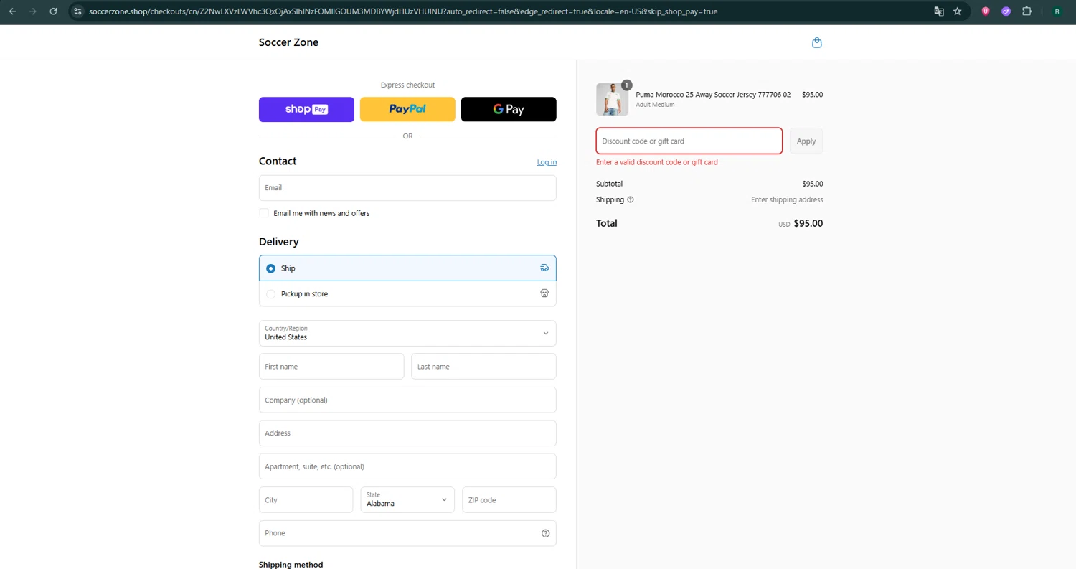This screenshot has height=569, width=1076.
Task: Bookmark this page with the star icon
Action: (957, 11)
